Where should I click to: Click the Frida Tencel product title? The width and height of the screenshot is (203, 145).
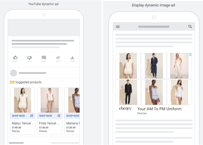[49, 123]
